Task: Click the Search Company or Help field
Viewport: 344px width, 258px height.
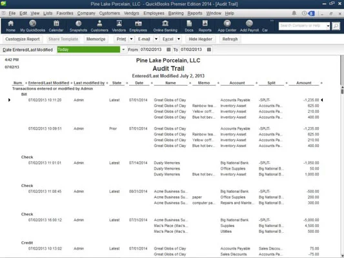Action: tap(302, 26)
